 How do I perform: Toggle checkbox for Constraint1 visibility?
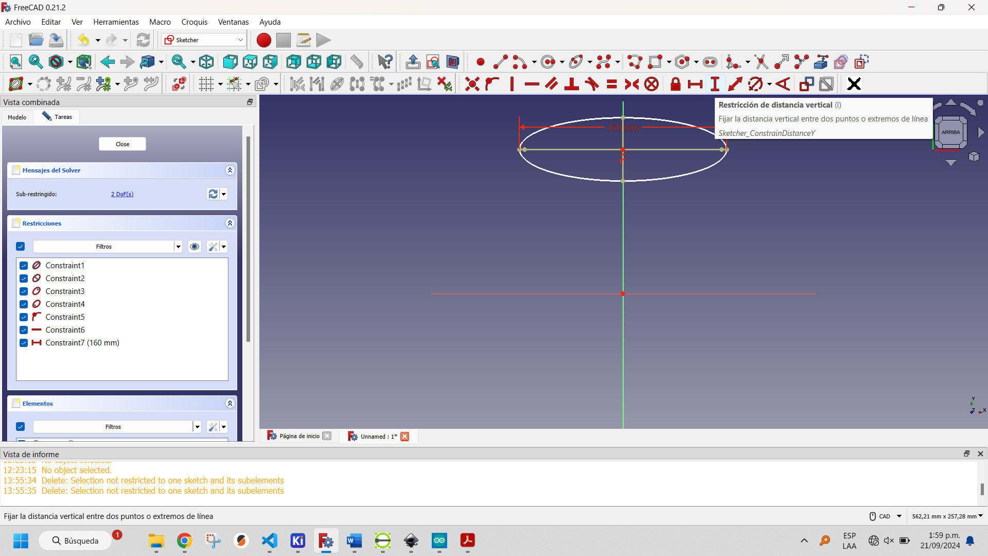pyautogui.click(x=24, y=266)
